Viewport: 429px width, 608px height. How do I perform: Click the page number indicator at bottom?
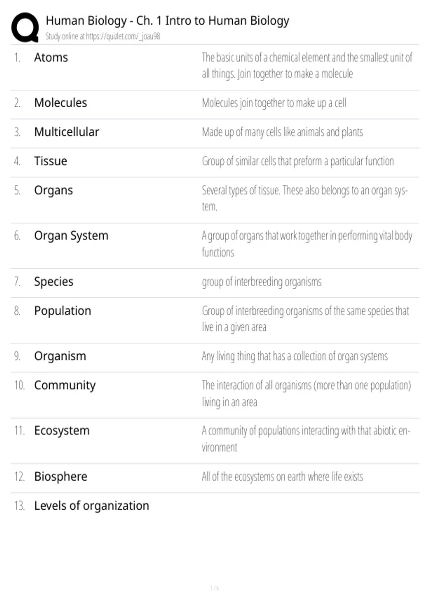214,588
